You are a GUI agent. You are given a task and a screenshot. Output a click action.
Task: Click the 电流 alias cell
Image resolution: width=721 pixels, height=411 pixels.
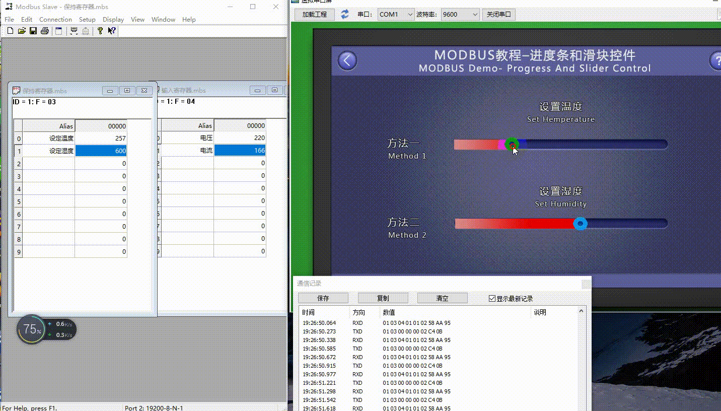click(x=187, y=151)
